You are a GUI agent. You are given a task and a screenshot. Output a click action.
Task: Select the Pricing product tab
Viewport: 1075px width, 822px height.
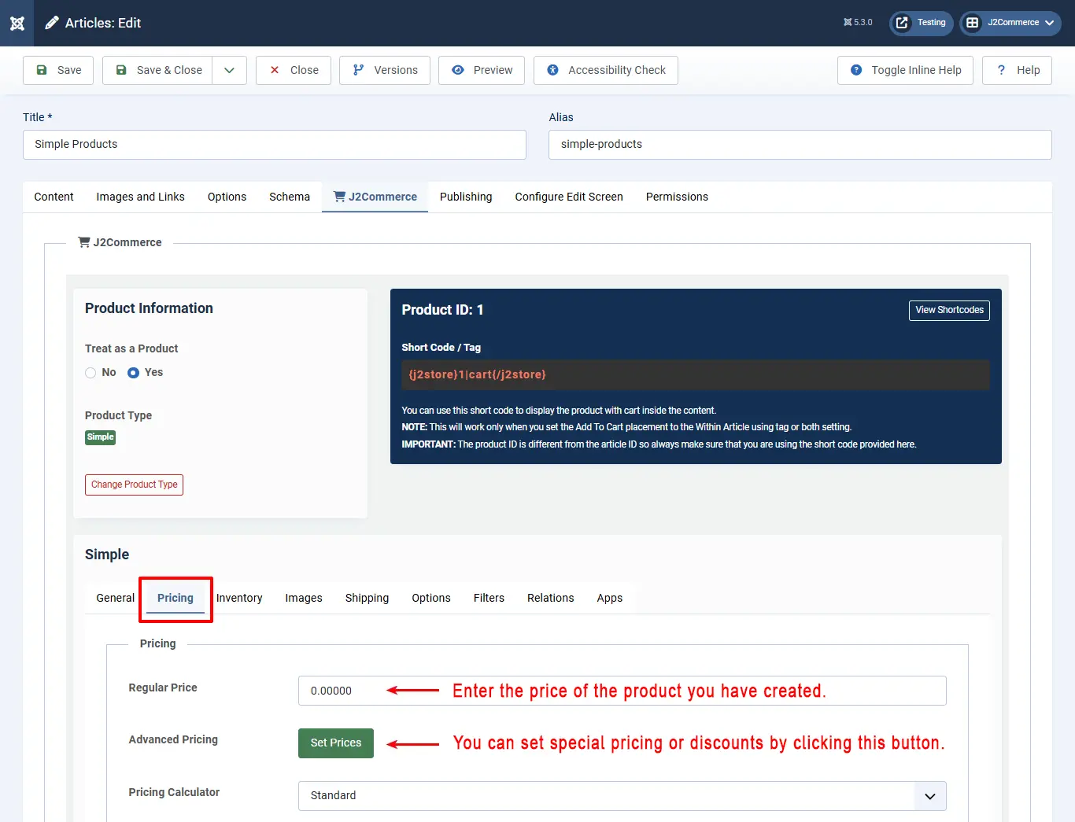pos(175,598)
